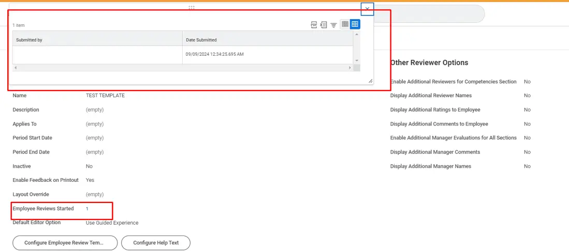Click the Date Submitted column header
The image size is (569, 251).
tap(267, 40)
